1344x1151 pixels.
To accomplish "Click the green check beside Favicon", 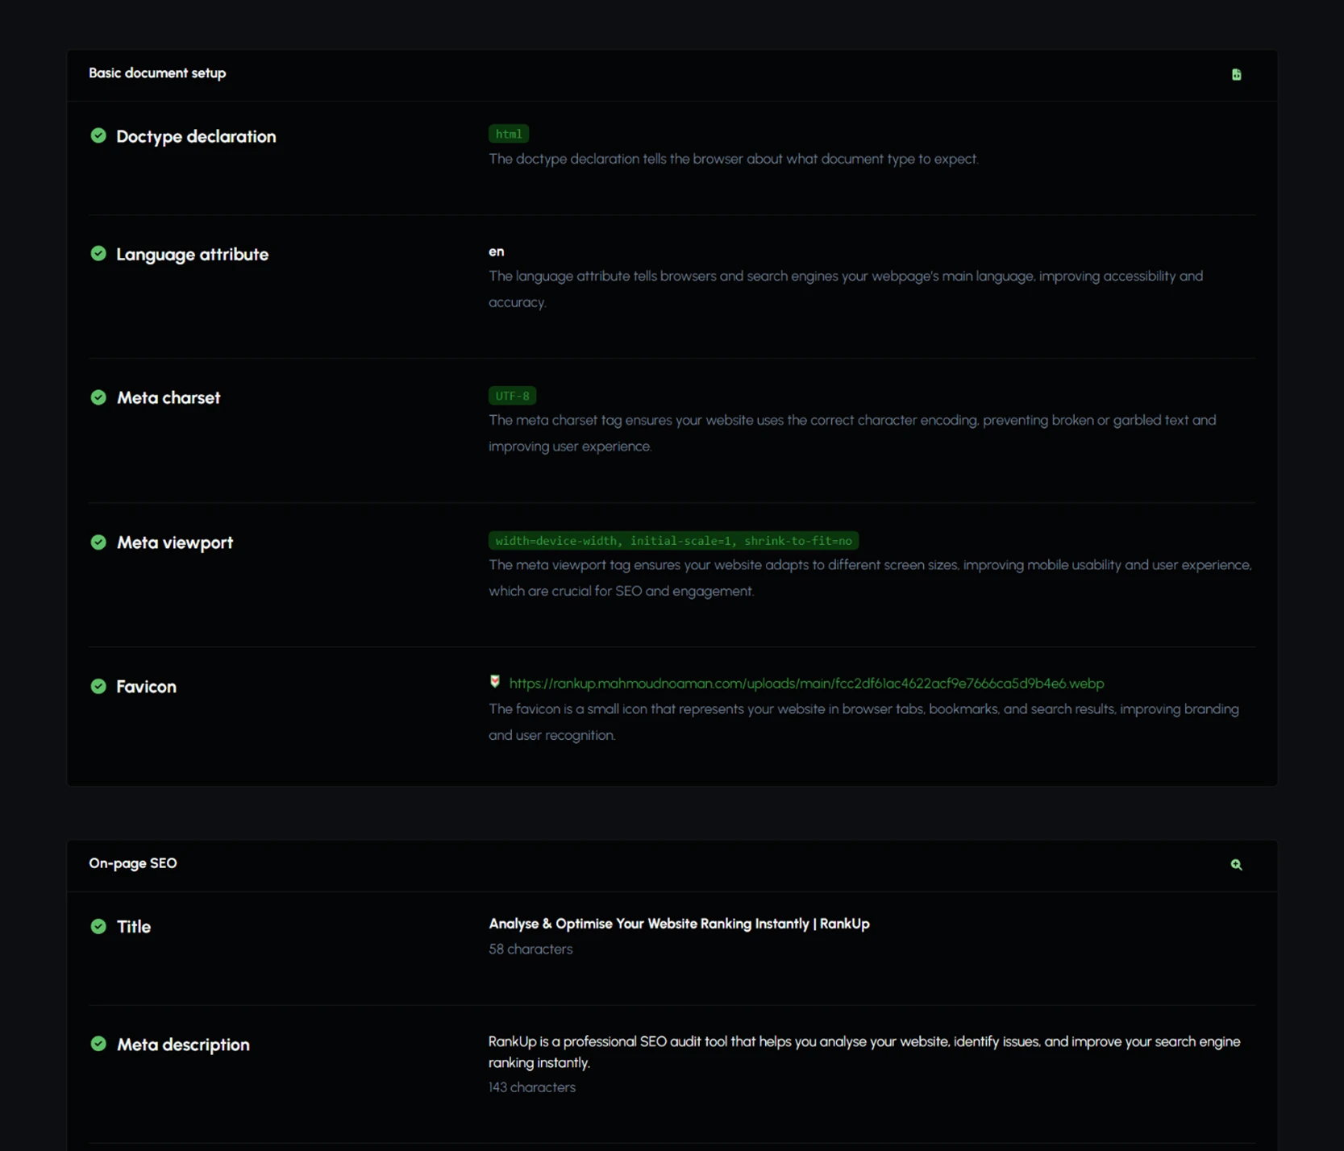I will coord(98,686).
